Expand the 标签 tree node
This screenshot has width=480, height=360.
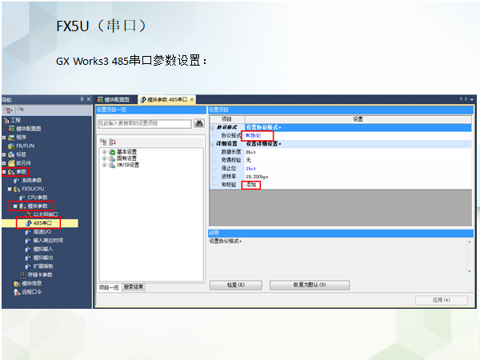pyautogui.click(x=4, y=154)
